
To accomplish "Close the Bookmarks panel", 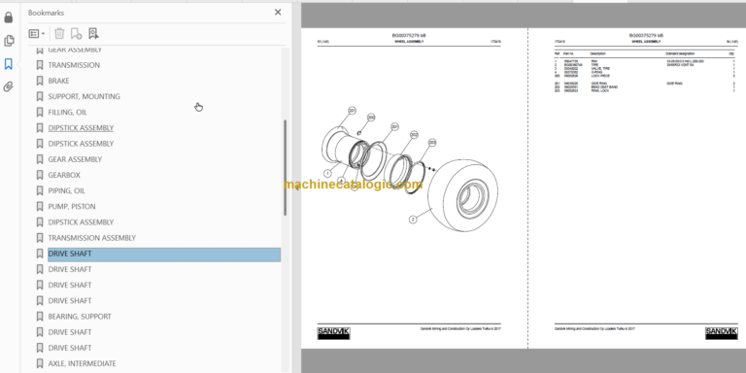I will (278, 13).
